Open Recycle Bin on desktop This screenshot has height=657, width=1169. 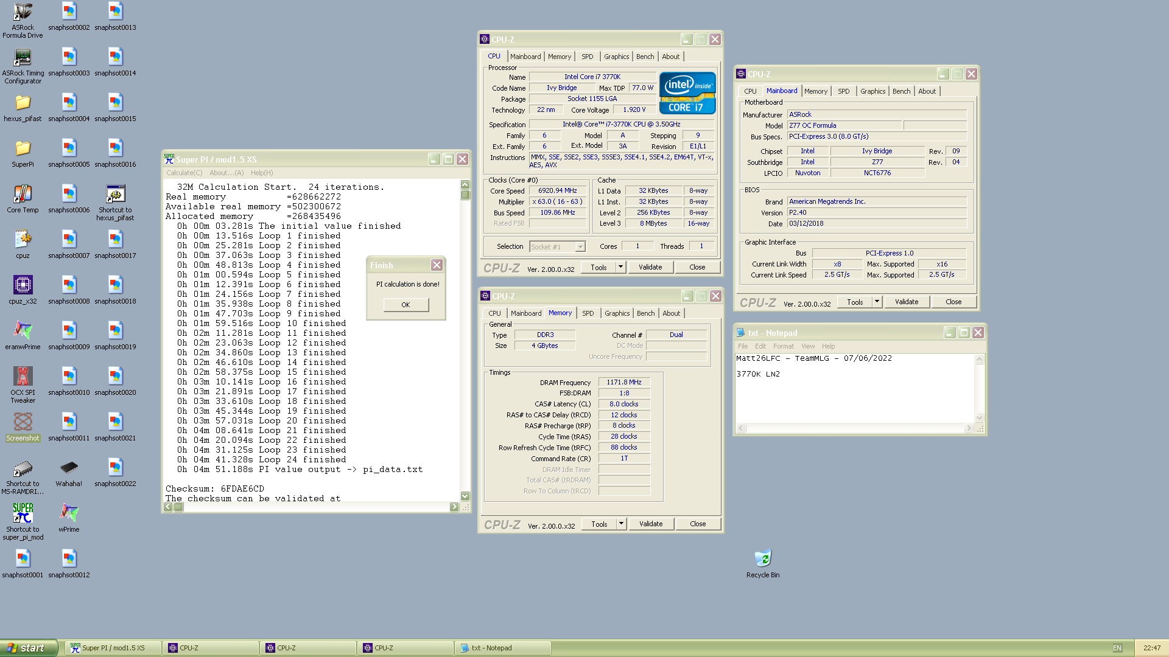pos(763,564)
